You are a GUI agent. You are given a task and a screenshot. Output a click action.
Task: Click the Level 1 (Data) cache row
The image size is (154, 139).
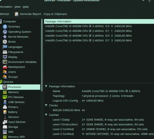(x=99, y=120)
